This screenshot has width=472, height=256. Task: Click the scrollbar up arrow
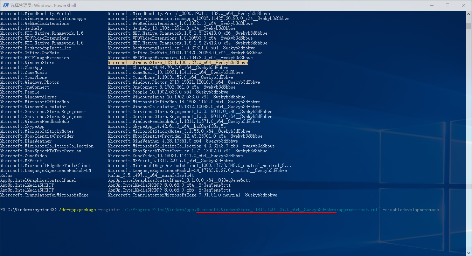(468, 14)
